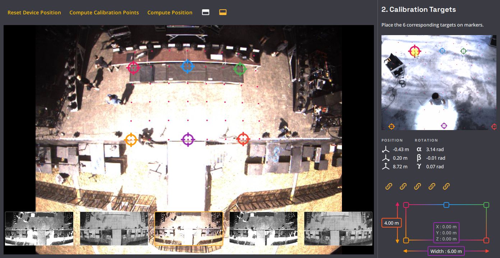This screenshot has width=500, height=258.
Task: Click the pink calibration target on main view
Action: (x=134, y=68)
